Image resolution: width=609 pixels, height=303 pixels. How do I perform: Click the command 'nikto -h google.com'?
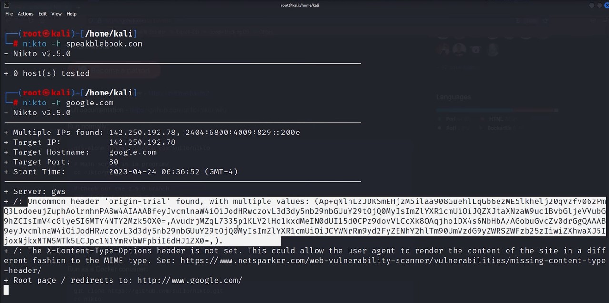pyautogui.click(x=68, y=103)
